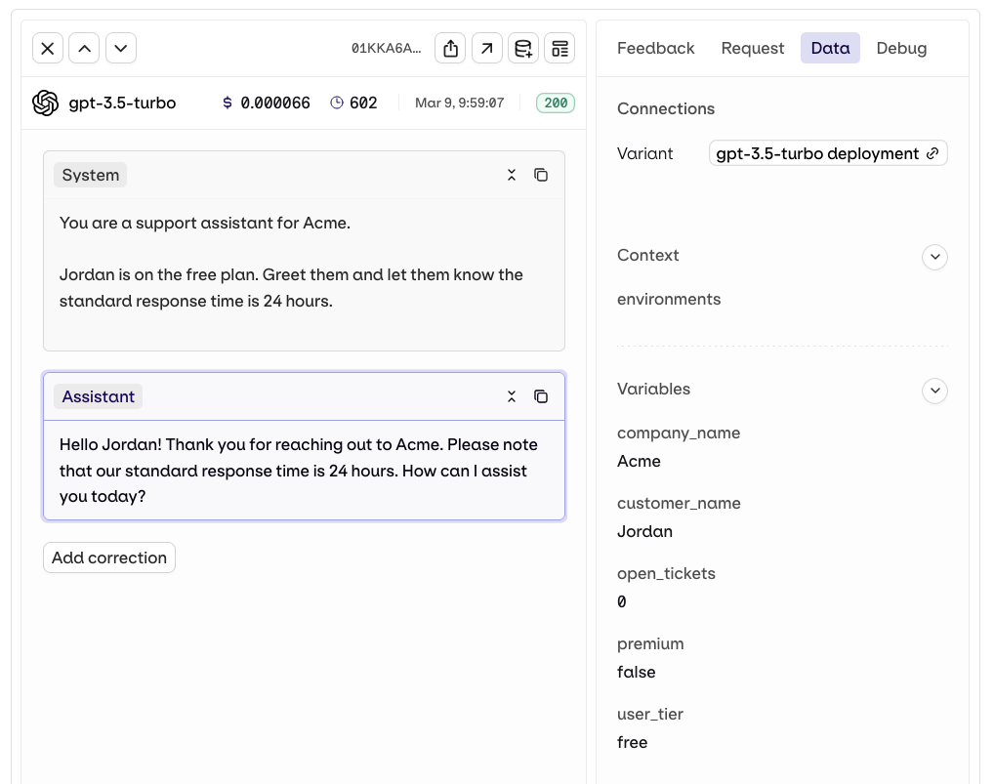The height and width of the screenshot is (784, 994).
Task: Click the 200 status badge
Action: coord(556,103)
